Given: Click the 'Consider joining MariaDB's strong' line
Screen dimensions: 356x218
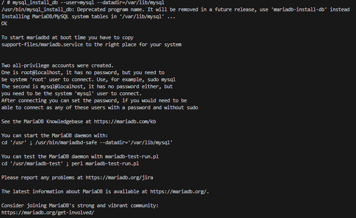Looking at the screenshot, I should (80, 205).
